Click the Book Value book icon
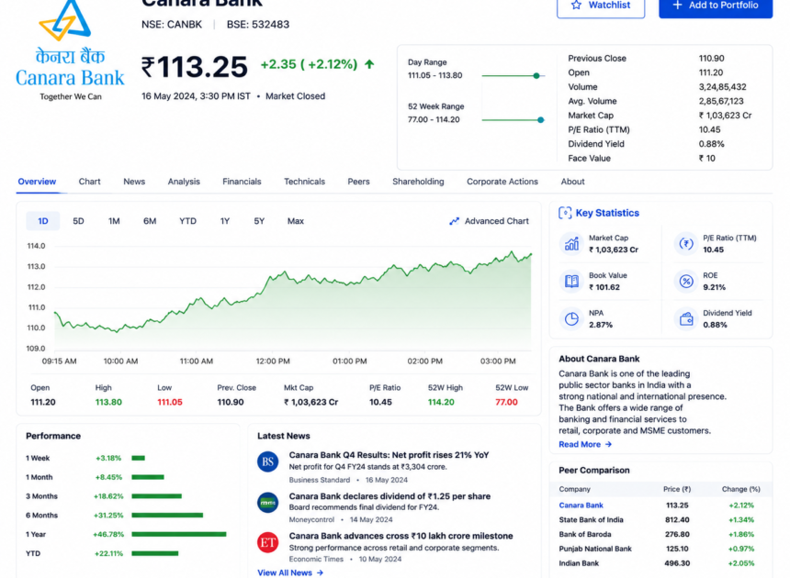This screenshot has height=578, width=790. 571,282
